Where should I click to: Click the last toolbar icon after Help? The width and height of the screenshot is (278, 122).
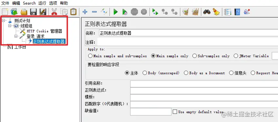[x=247, y=12]
